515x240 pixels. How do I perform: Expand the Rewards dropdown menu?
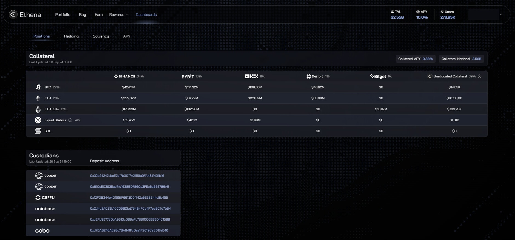point(119,15)
